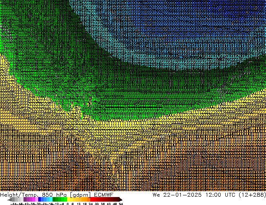This screenshot has height=205, width=266.
Task: Click the '-54' label at the legend's left end
Action: 13,204
